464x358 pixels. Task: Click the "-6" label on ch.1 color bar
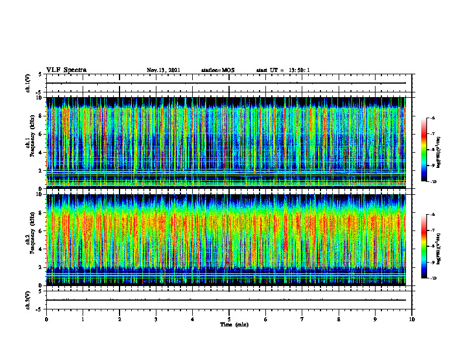pyautogui.click(x=432, y=118)
